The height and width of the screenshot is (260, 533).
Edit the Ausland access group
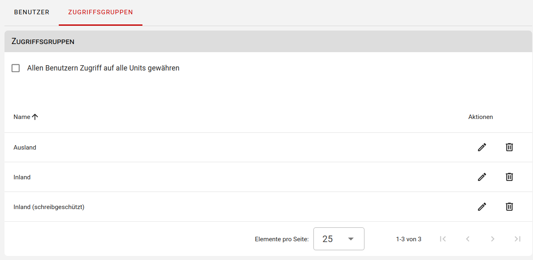tap(482, 147)
